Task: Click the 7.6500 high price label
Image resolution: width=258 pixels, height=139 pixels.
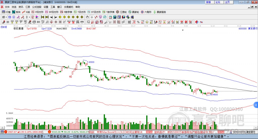Action: 91,62
